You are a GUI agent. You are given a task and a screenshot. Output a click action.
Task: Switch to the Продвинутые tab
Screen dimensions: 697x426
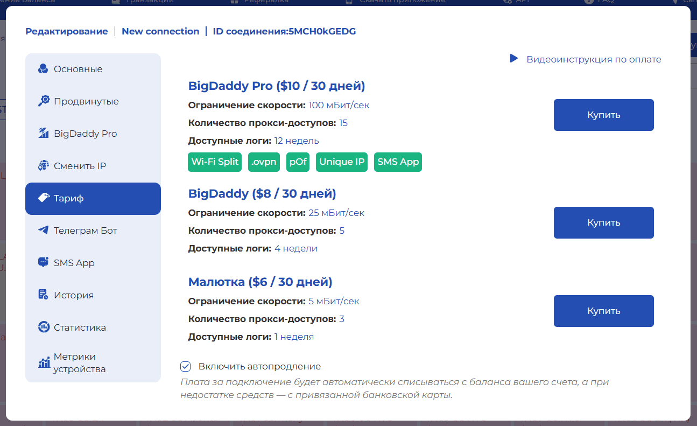click(x=93, y=101)
